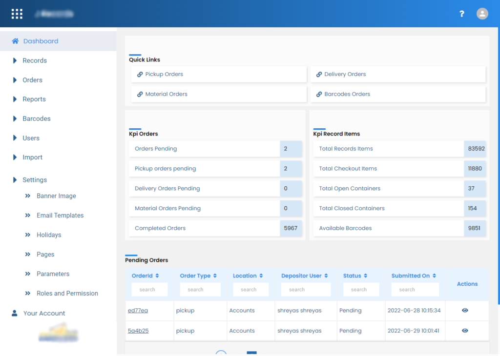View details of order ed77ea via eye icon
500x356 pixels.
point(464,310)
